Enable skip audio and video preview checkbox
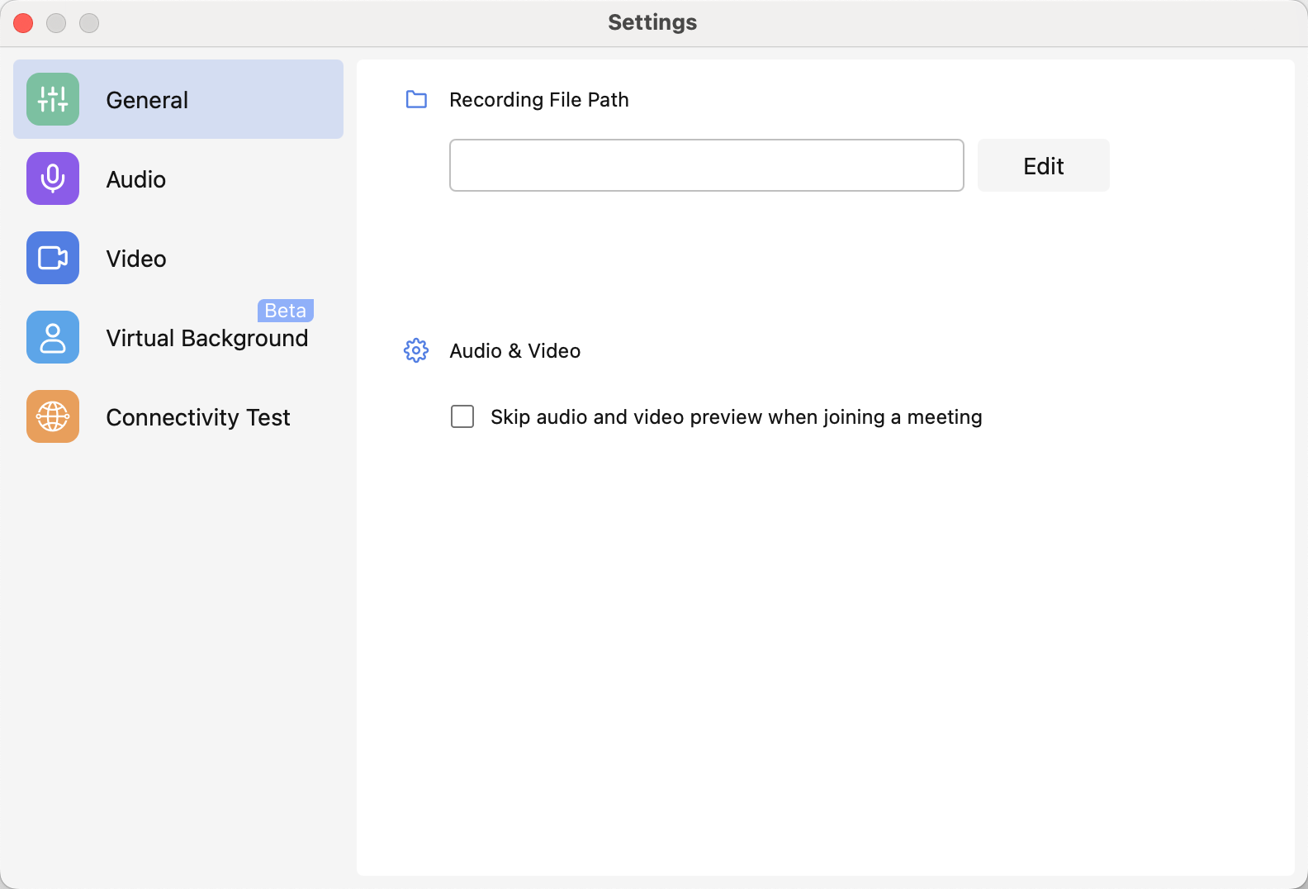 pos(462,416)
